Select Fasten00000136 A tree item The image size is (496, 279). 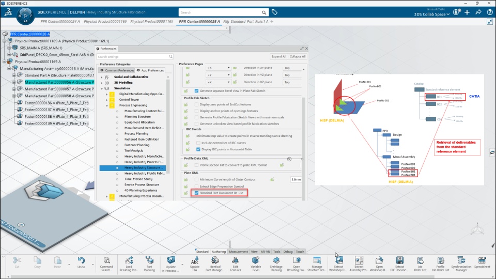pyautogui.click(x=57, y=103)
